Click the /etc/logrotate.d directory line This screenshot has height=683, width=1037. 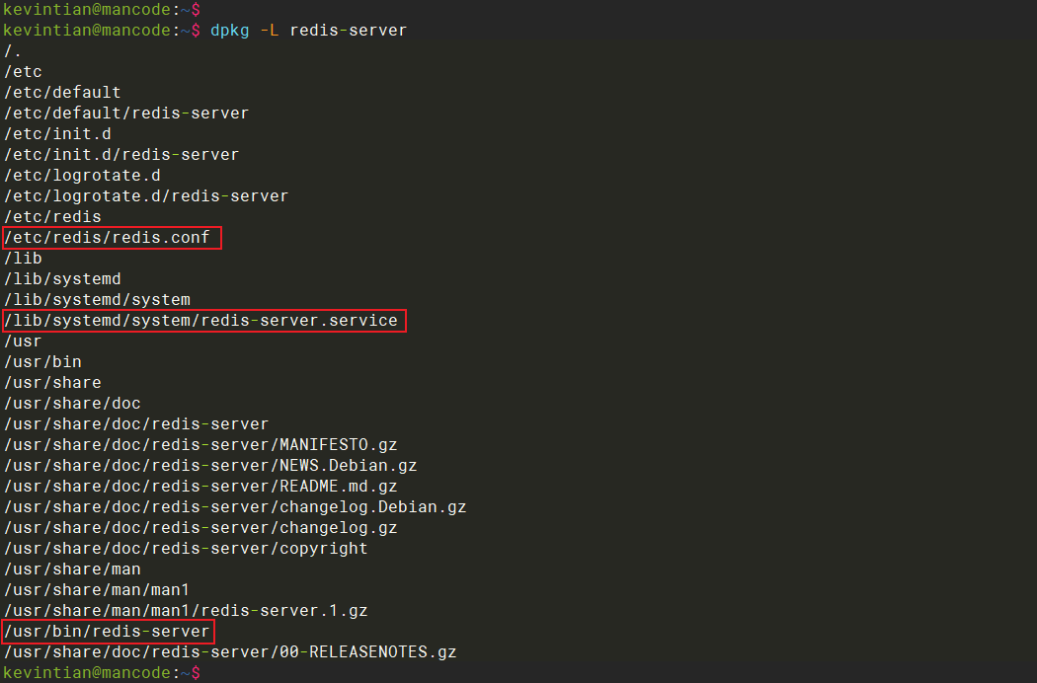click(x=83, y=176)
